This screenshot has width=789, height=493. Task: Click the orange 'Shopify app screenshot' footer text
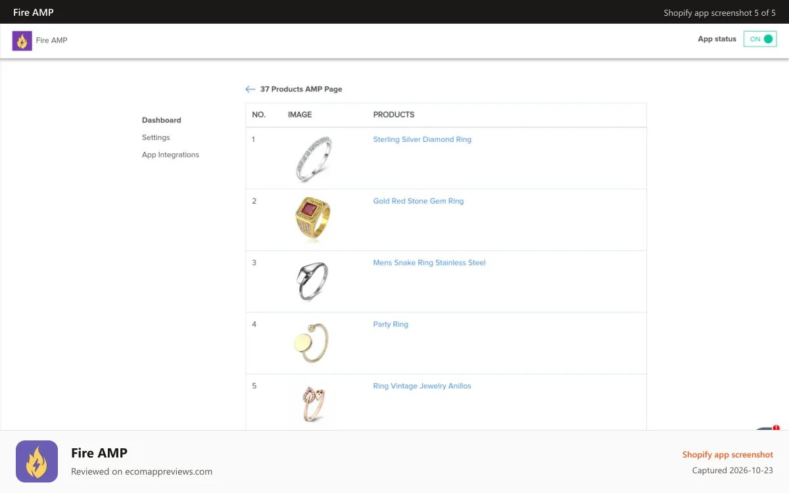pyautogui.click(x=728, y=455)
